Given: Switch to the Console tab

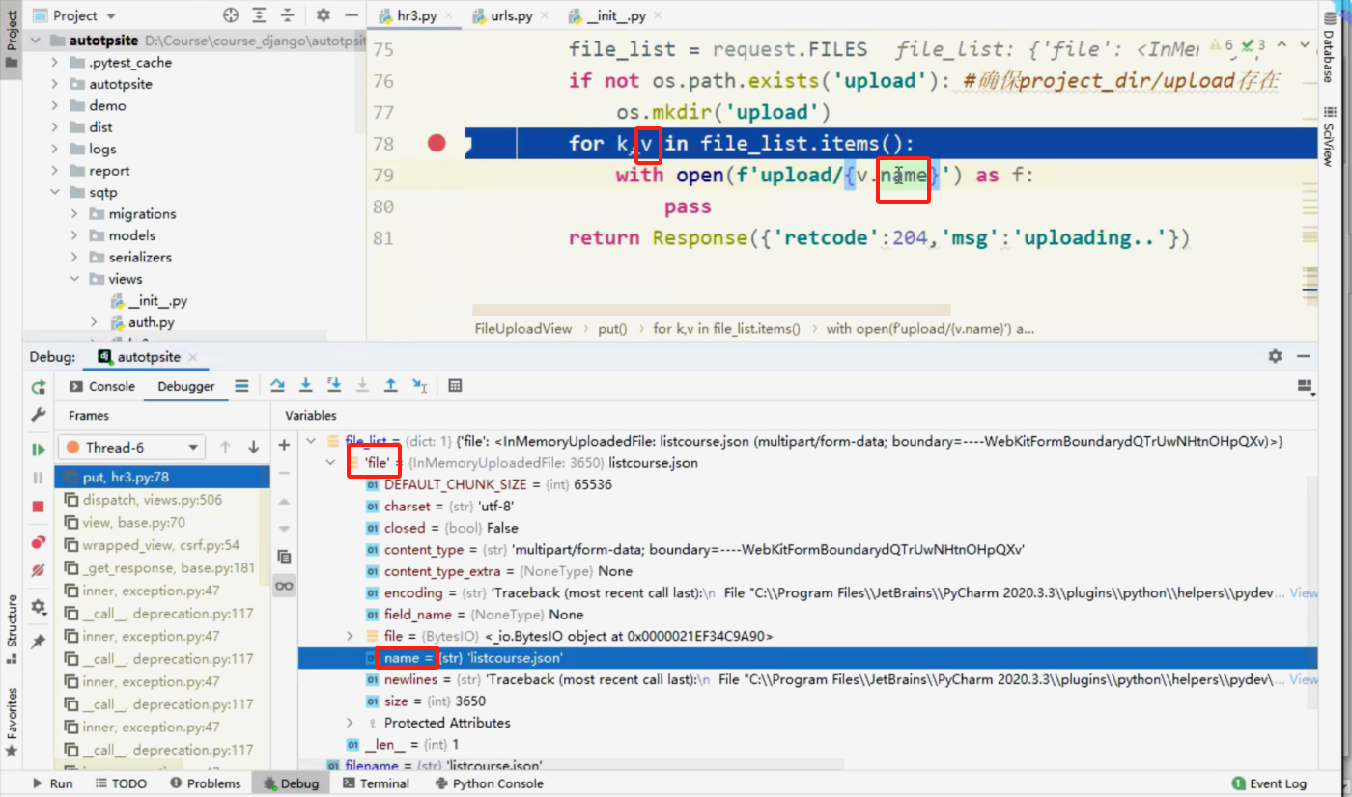Looking at the screenshot, I should [101, 386].
